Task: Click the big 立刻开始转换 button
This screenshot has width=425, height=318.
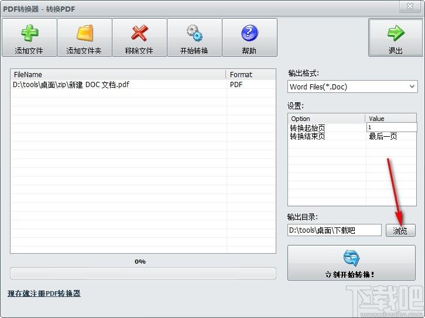Action: pos(351,263)
